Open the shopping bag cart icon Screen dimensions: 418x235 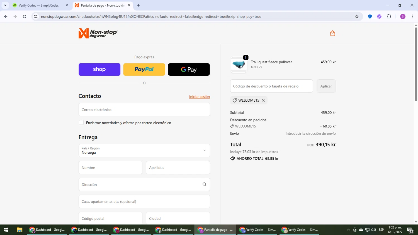tap(332, 33)
